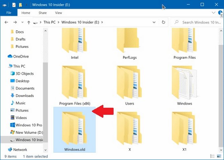Image resolution: width=224 pixels, height=160 pixels.
Task: Switch to the View ribbon tab
Action: (x=58, y=13)
